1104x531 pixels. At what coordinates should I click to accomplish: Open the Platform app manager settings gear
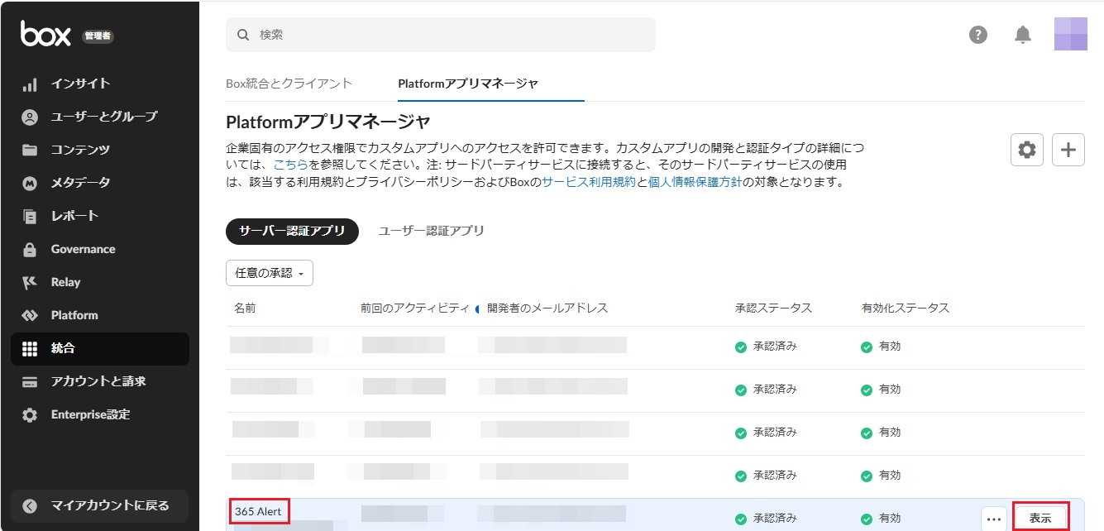pyautogui.click(x=1027, y=150)
